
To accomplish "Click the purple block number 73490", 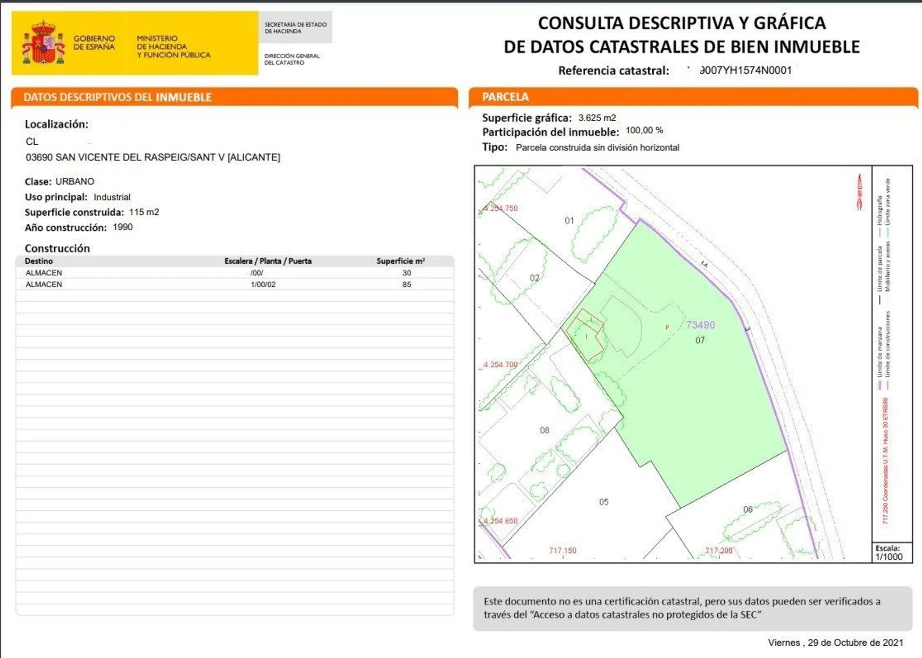I will pyautogui.click(x=700, y=325).
